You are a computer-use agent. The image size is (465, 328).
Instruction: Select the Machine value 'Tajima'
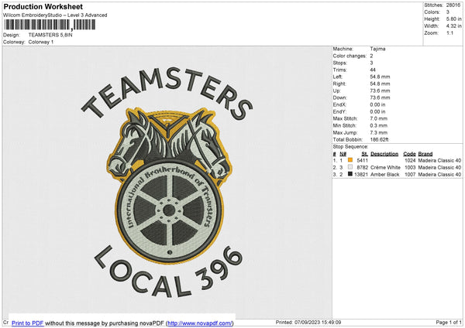pyautogui.click(x=377, y=49)
